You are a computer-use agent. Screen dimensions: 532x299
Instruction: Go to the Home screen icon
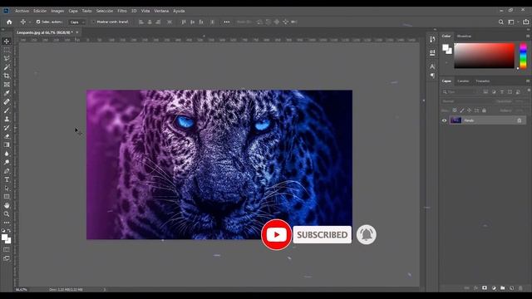pyautogui.click(x=9, y=22)
